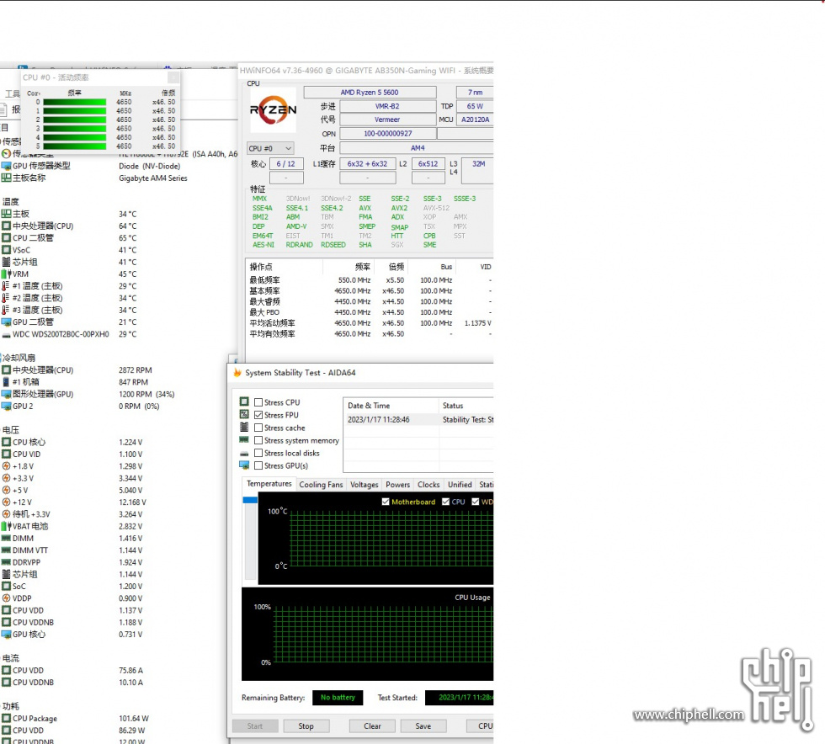Click the VBAT 电池 battery icon
The height and width of the screenshot is (744, 825).
[7, 526]
